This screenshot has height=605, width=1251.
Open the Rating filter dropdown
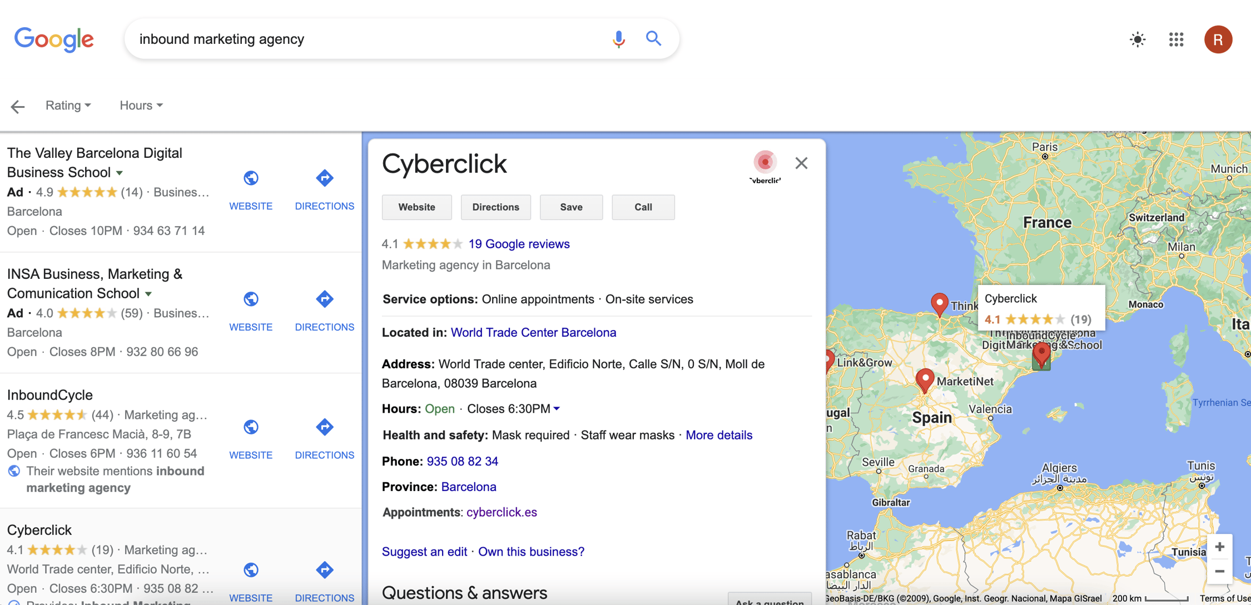pos(68,105)
